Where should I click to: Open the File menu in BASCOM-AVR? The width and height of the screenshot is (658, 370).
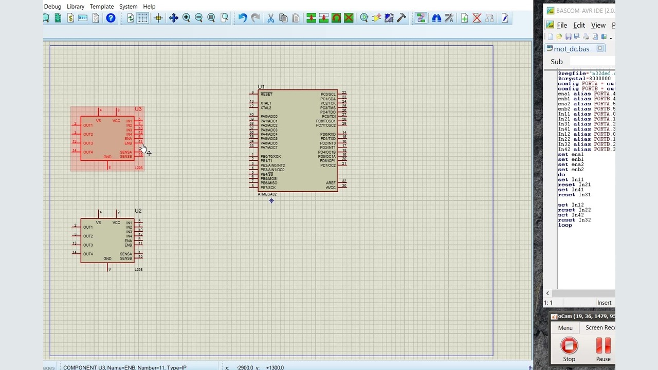pyautogui.click(x=562, y=25)
